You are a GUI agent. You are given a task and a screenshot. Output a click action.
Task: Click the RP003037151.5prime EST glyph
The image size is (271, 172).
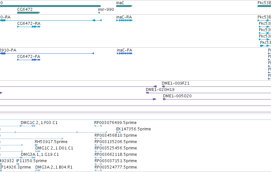98,164
